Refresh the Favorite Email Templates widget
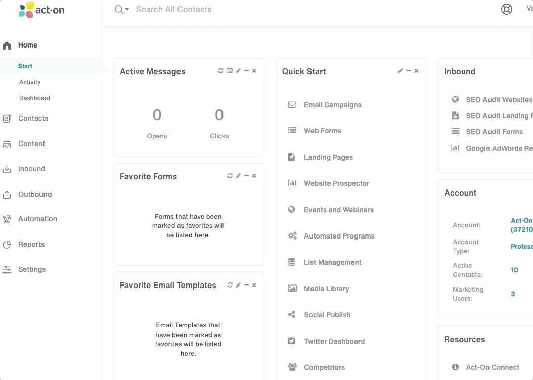The width and height of the screenshot is (533, 380). click(x=230, y=285)
